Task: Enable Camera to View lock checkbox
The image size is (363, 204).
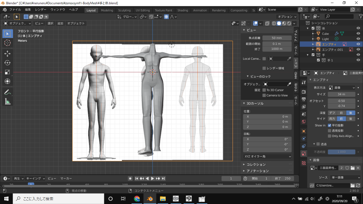Action: coord(264,96)
